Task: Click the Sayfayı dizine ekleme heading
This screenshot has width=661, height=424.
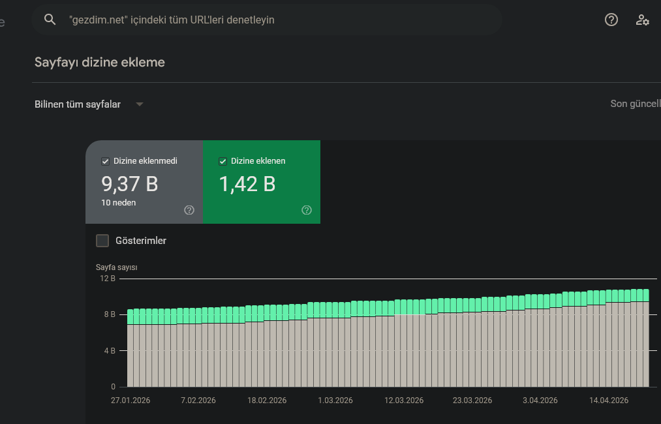Action: coord(99,63)
